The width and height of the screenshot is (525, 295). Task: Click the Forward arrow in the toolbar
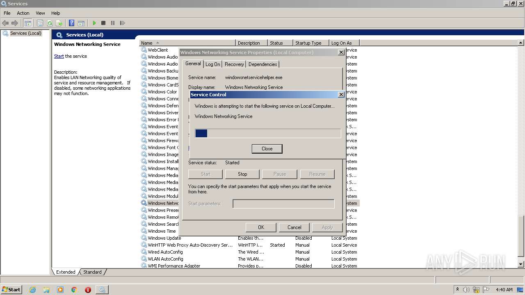15,23
